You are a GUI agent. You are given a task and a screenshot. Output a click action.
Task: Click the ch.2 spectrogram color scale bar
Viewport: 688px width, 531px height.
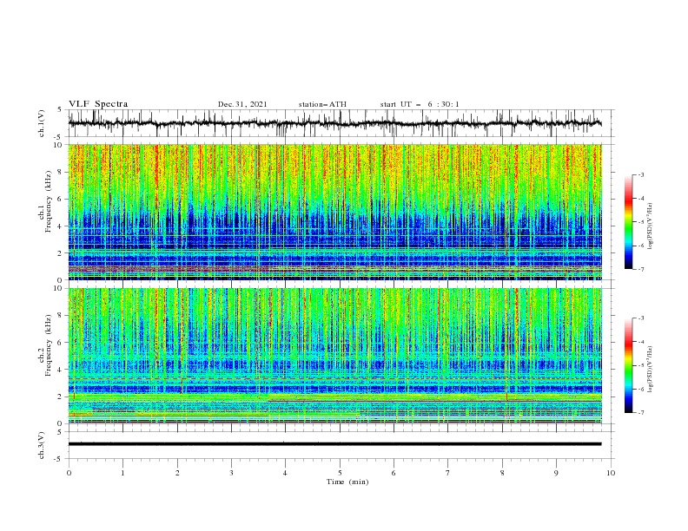[x=628, y=365]
